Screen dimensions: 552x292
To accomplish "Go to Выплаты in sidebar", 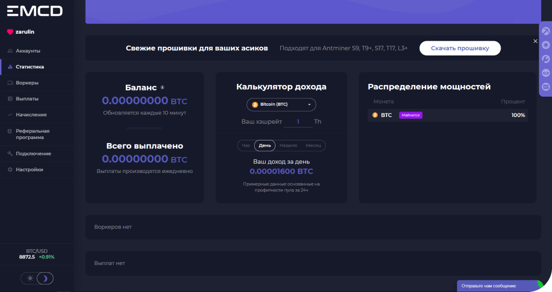I will click(27, 99).
